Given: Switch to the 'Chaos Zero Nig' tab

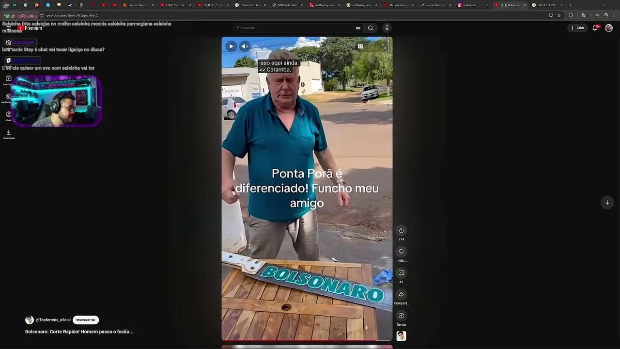Looking at the screenshot, I should (x=249, y=5).
